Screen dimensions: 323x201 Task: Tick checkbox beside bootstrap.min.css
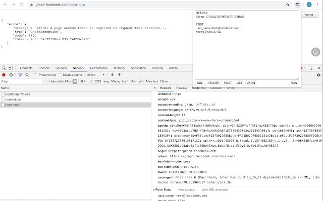(3, 94)
